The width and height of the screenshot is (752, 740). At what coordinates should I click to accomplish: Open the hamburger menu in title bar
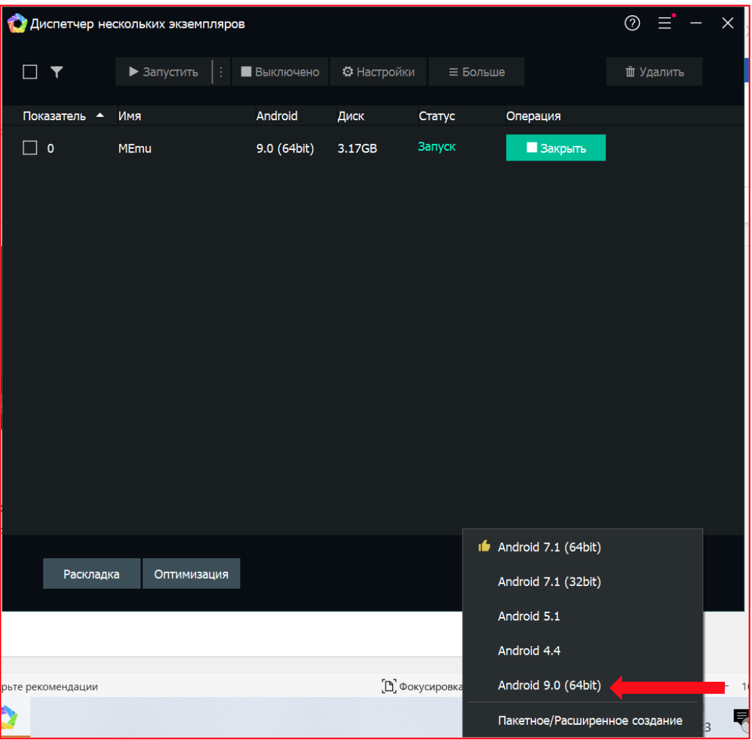[665, 24]
